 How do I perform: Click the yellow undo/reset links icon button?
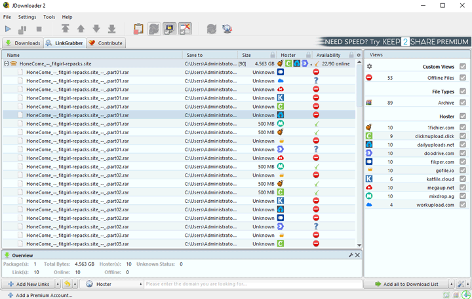click(67, 284)
